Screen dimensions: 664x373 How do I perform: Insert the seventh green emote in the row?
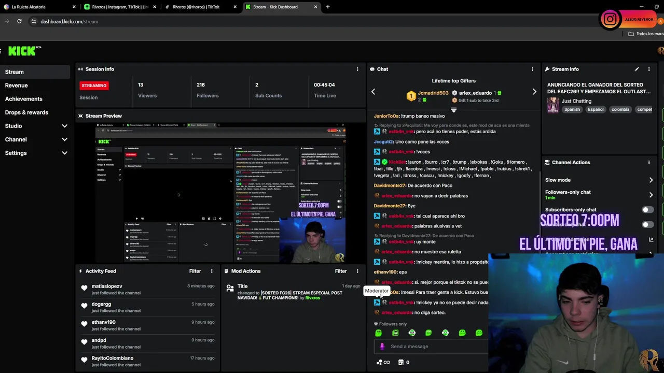(479, 333)
